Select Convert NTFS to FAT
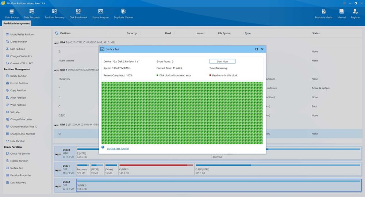This screenshot has width=365, height=197. 19,63
